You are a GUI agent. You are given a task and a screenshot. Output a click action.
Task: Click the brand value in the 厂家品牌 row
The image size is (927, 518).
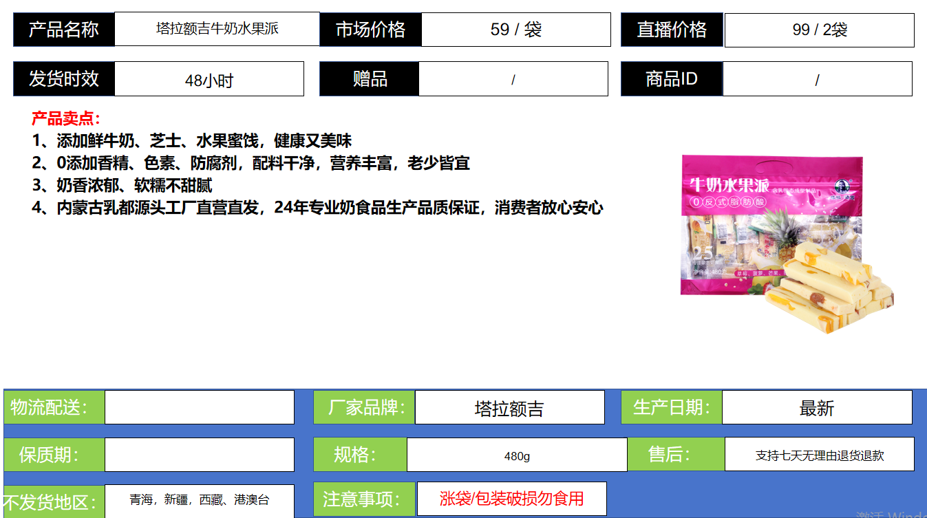pos(509,408)
